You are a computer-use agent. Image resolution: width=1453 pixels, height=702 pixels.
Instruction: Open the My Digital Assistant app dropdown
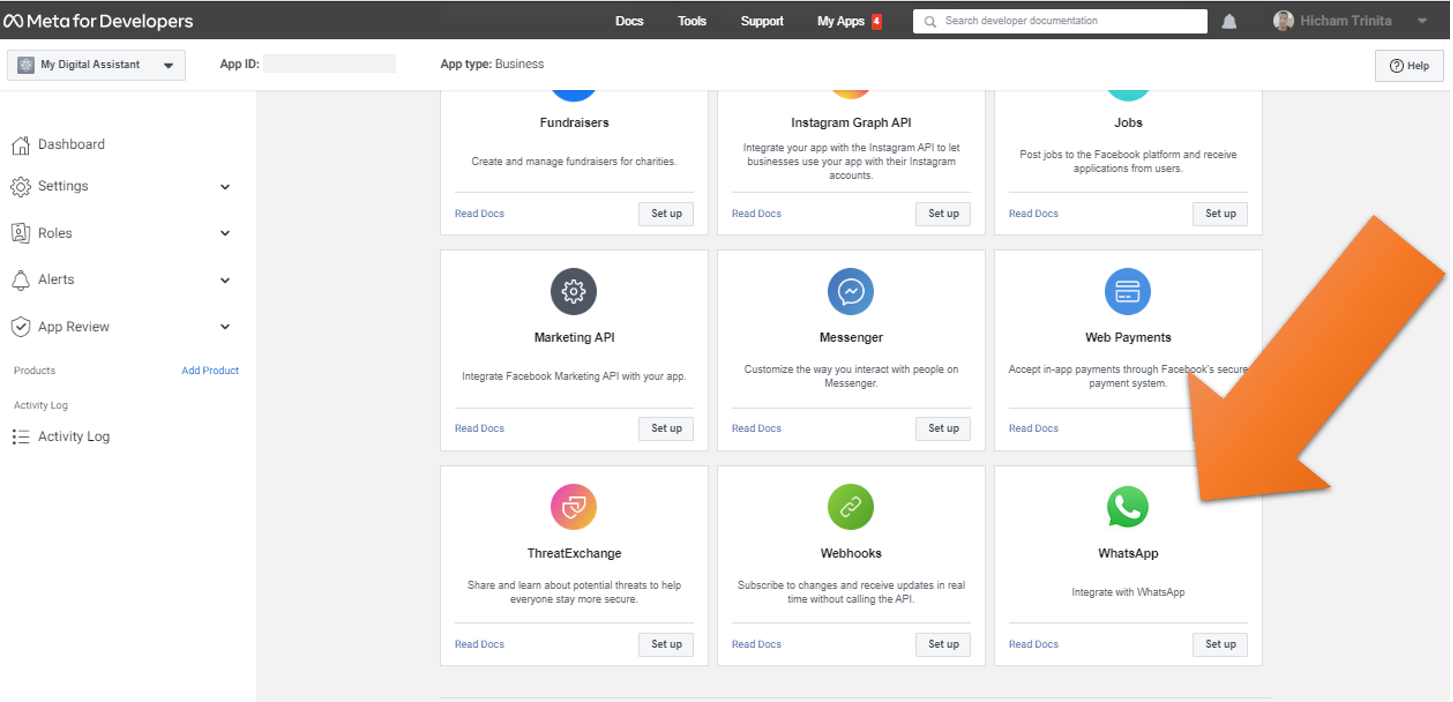(x=96, y=65)
